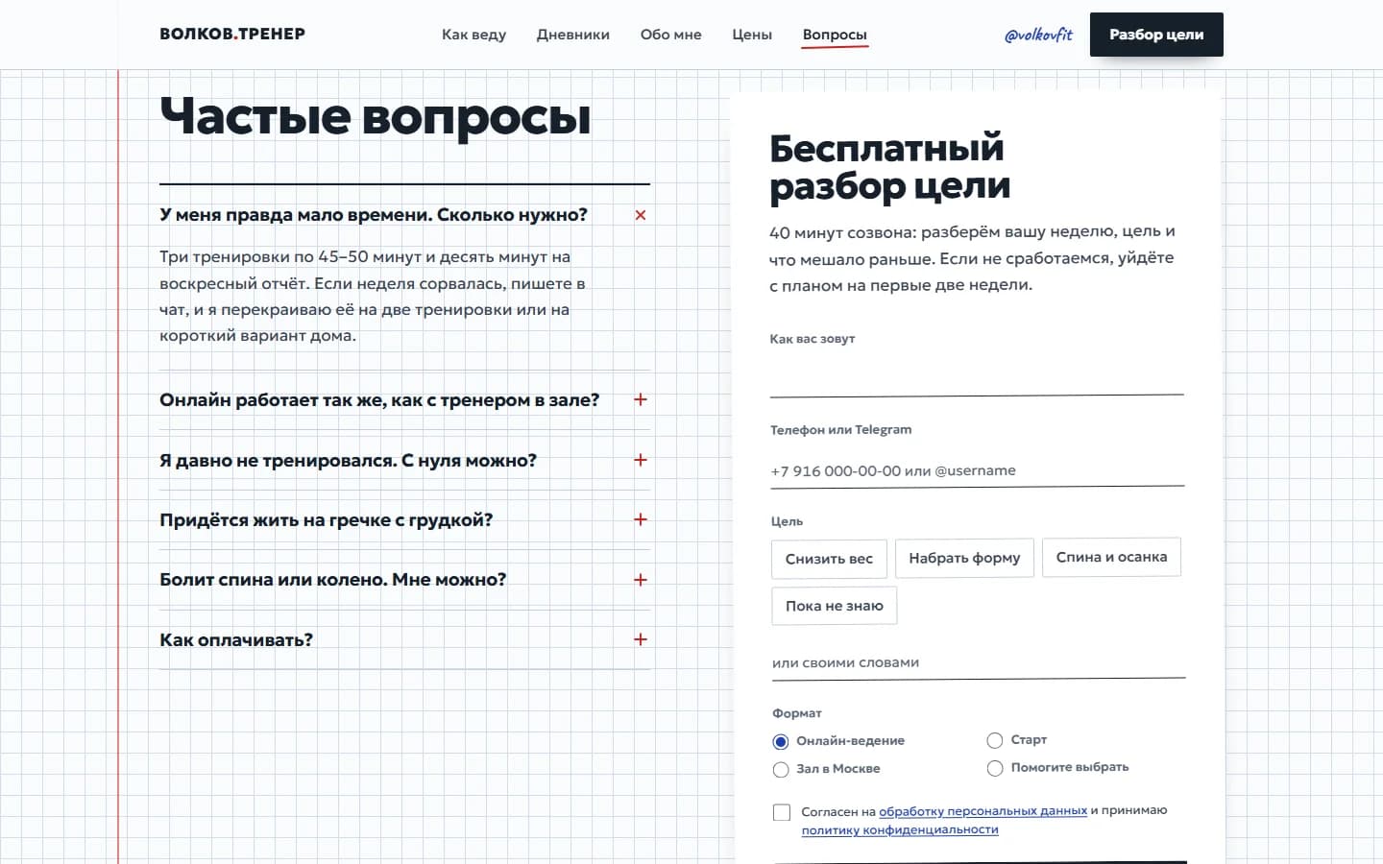Screen dimensions: 1383x864
Task: Open the 'Дневники' navigation link
Action: tap(572, 35)
